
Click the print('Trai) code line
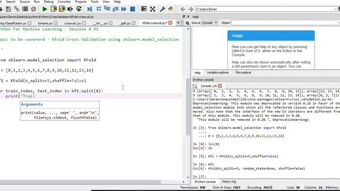[20, 96]
